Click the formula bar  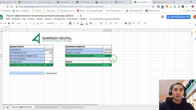click(x=97, y=27)
